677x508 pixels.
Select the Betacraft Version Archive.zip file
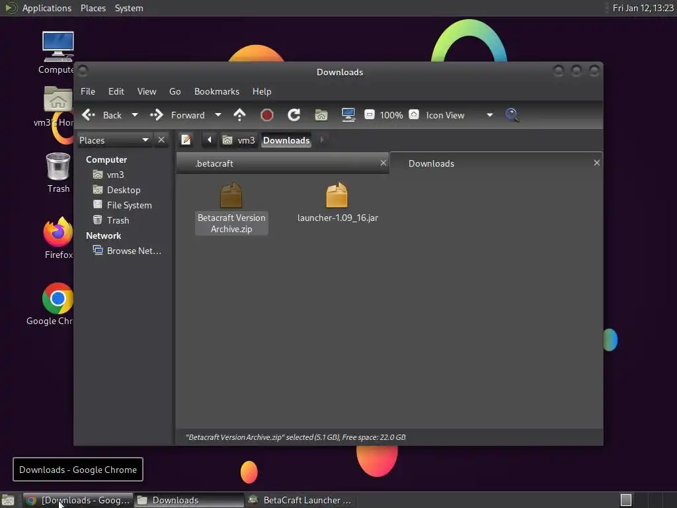231,208
